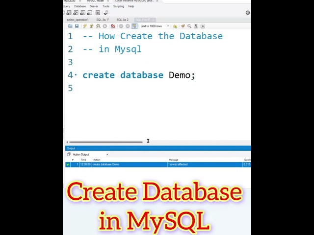314x235 pixels.
Task: Click the save script floppy icon
Action: [x=77, y=26]
